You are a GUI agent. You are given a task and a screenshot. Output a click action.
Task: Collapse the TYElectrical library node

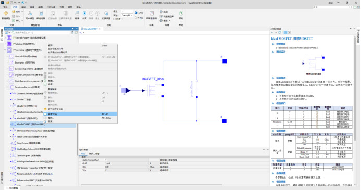(5, 50)
